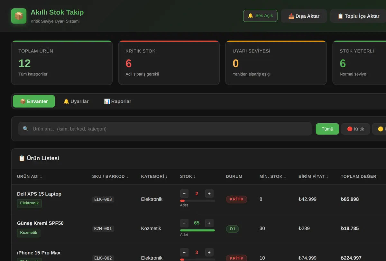The width and height of the screenshot is (386, 261).
Task: Click the Kozmetik tag under Güneş Kremi
Action: pyautogui.click(x=29, y=233)
